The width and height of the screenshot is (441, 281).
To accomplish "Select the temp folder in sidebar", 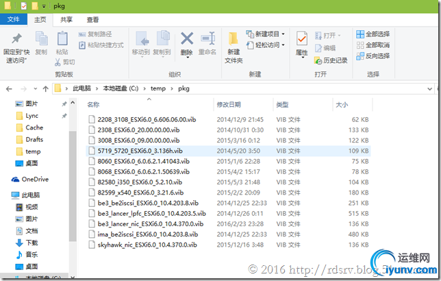I will click(x=28, y=151).
